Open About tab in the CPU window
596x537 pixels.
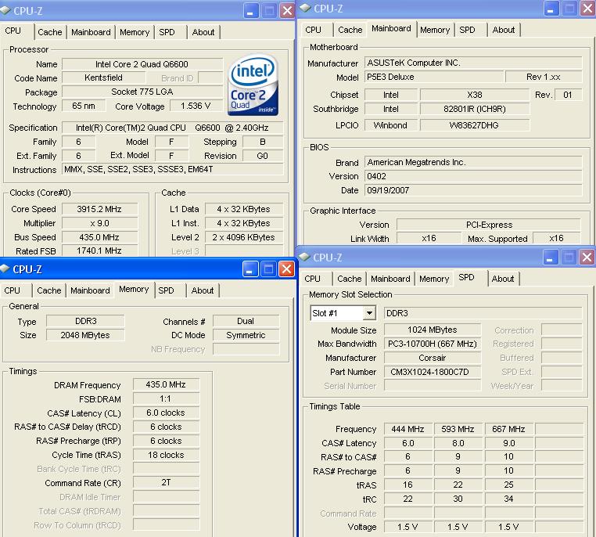(x=203, y=32)
